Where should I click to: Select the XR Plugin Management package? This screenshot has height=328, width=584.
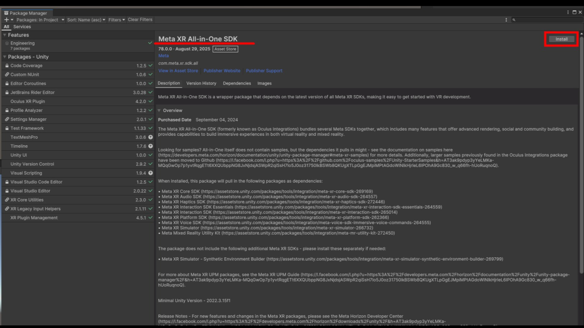[x=77, y=217]
